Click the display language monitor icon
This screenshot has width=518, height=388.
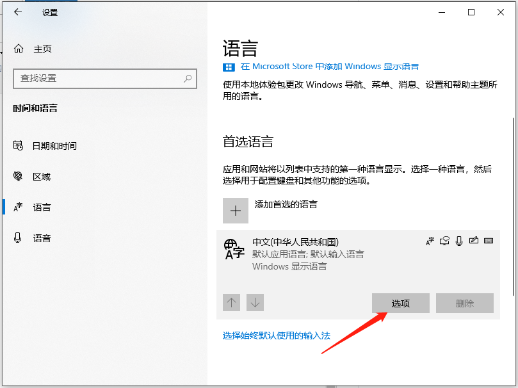445,241
